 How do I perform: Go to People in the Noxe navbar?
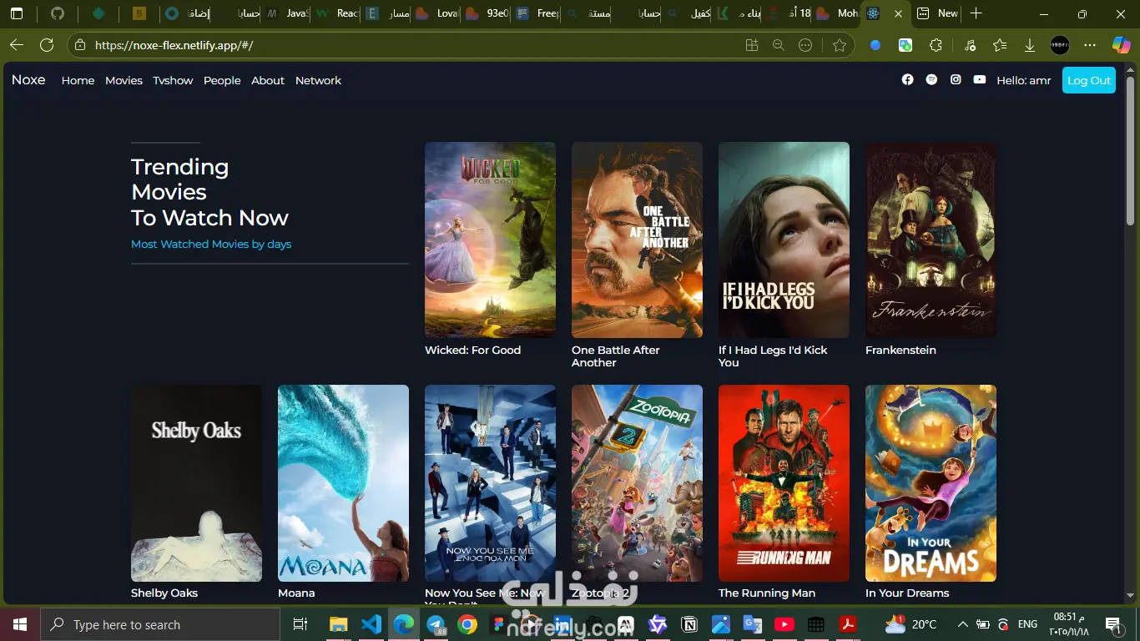[222, 80]
